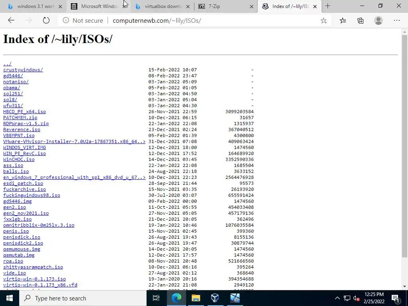The height and width of the screenshot is (306, 408).
Task: Open the wfw311/ folder link
Action: pos(13,106)
